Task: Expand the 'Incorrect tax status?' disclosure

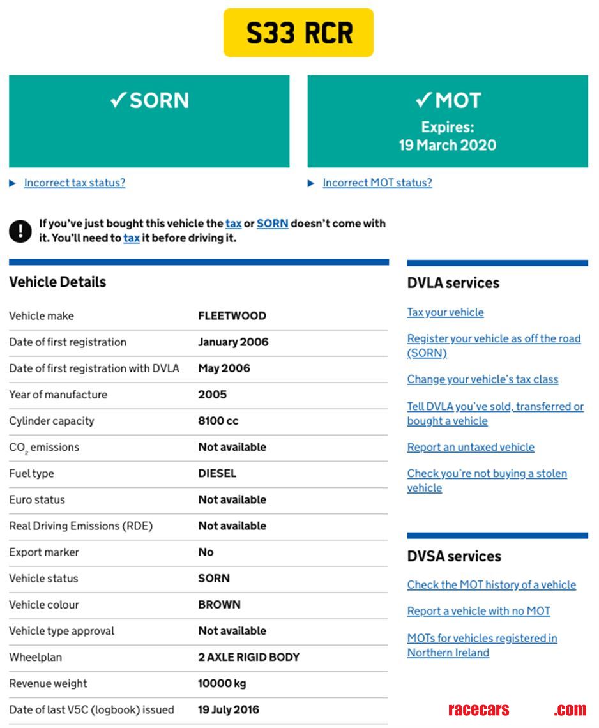Action: [x=74, y=183]
